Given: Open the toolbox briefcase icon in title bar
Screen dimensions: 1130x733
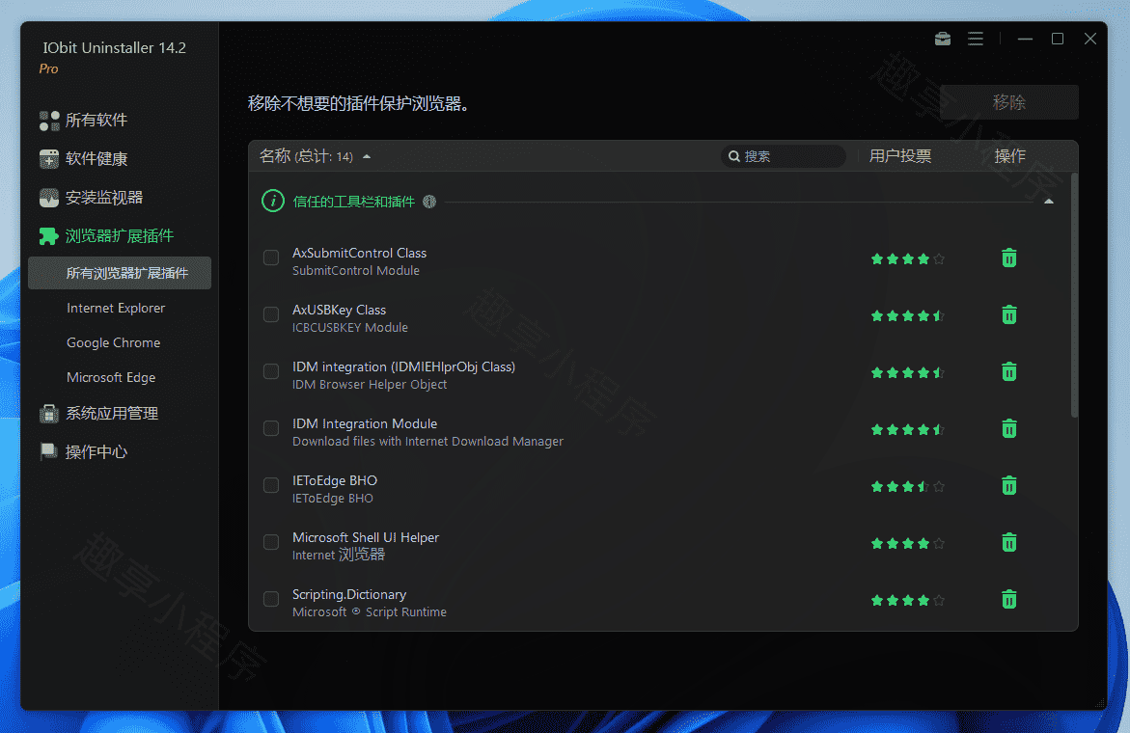Looking at the screenshot, I should [x=943, y=39].
